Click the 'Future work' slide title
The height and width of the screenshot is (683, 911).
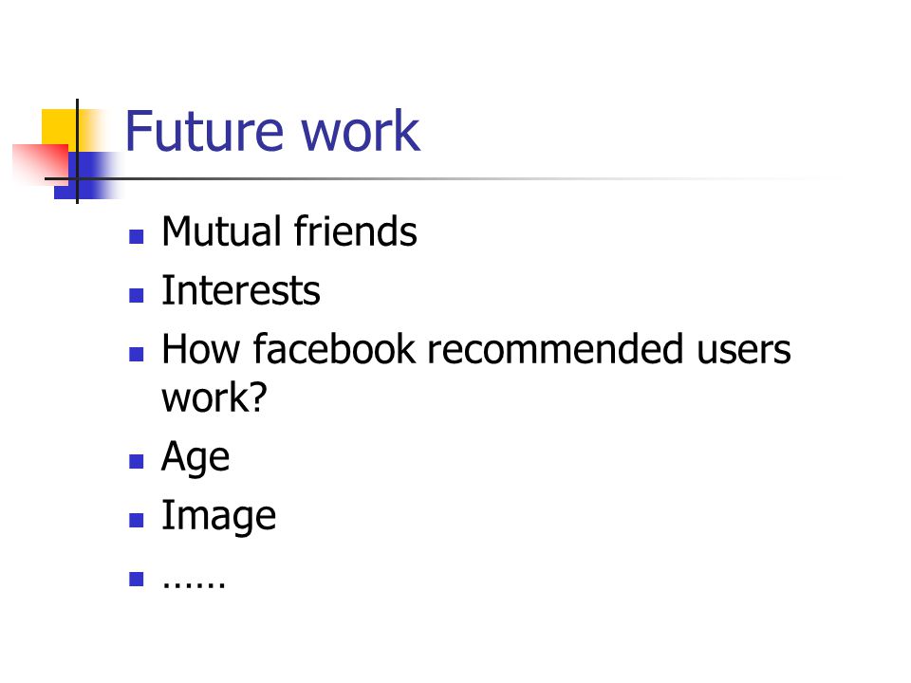[x=272, y=131]
